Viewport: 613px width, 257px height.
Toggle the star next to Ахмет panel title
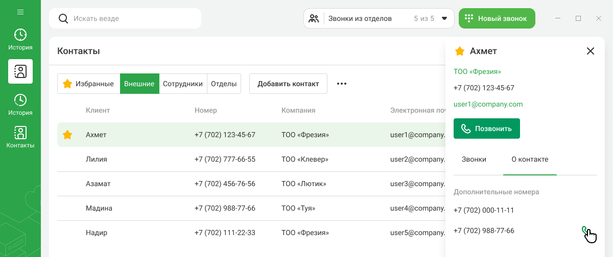460,51
